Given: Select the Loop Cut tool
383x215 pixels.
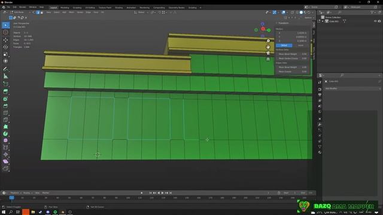Looking at the screenshot, I should tap(5, 113).
